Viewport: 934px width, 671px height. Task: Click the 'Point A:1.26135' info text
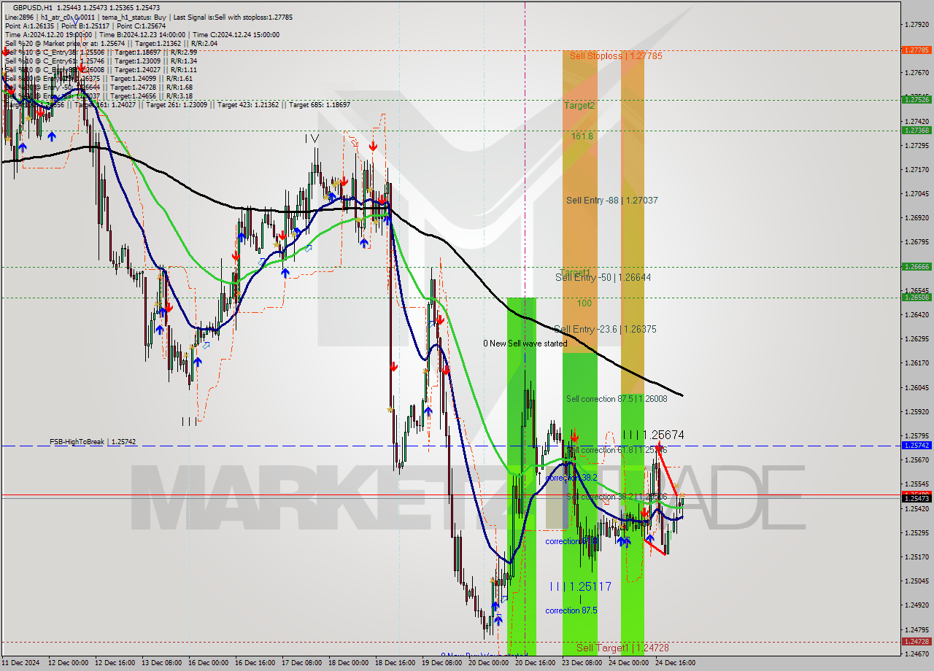pyautogui.click(x=28, y=26)
